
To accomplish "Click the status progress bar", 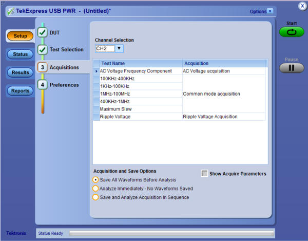I will (171, 233).
